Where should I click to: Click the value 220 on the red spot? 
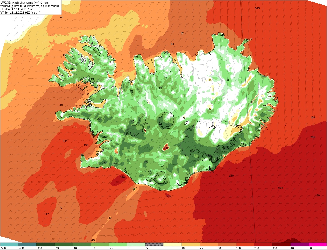click(165, 148)
